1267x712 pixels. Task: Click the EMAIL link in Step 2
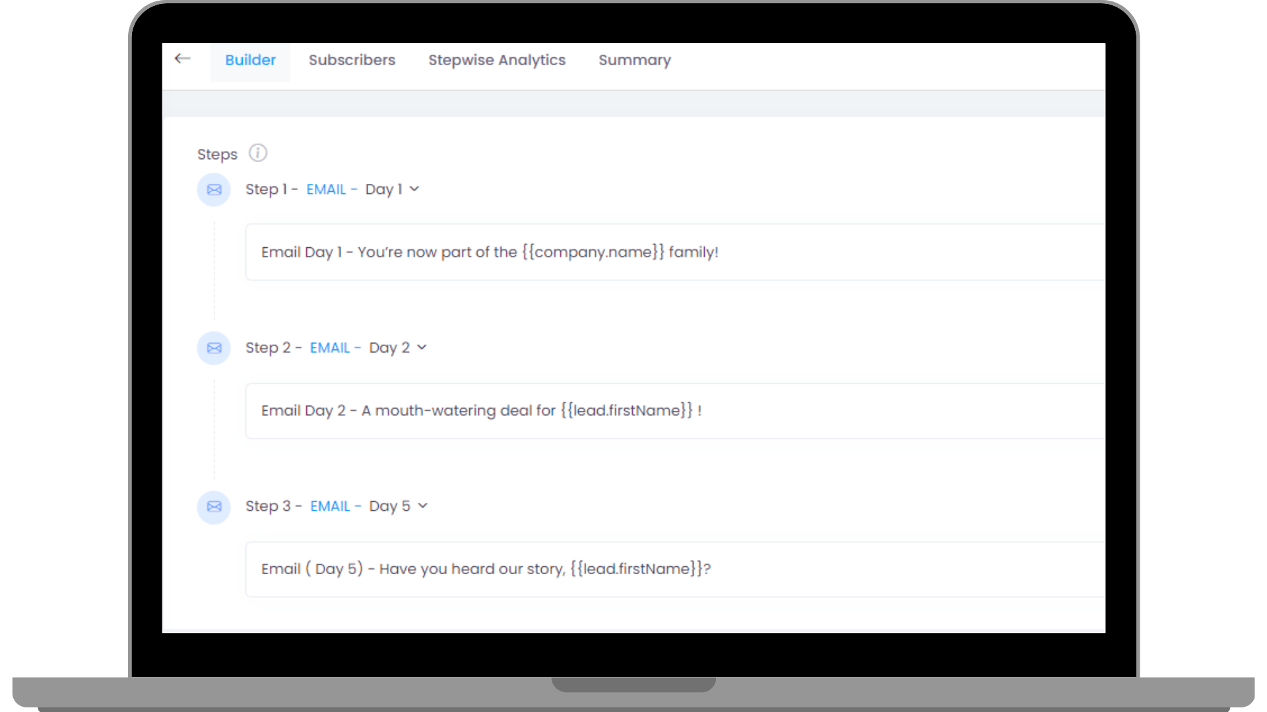(x=330, y=348)
